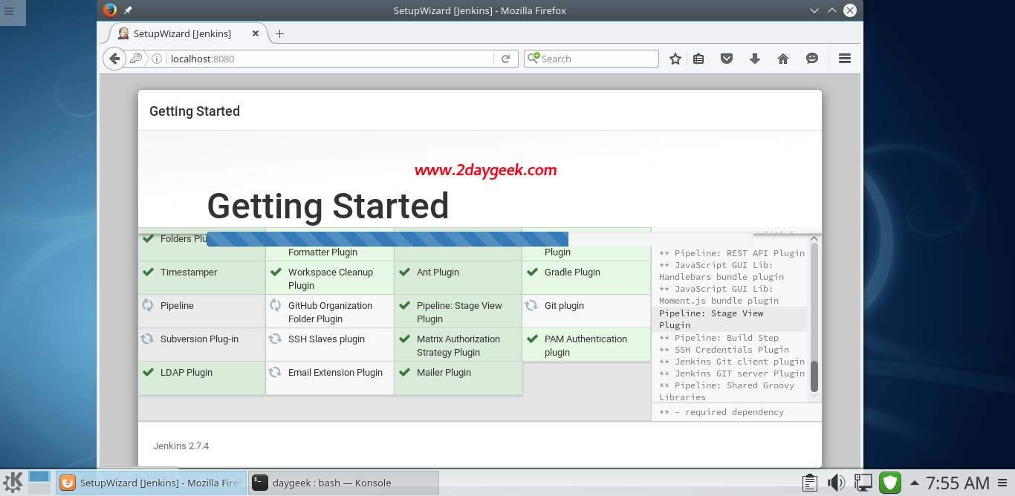Click the pin icon in window title bar
This screenshot has height=496, width=1015.
[x=128, y=10]
